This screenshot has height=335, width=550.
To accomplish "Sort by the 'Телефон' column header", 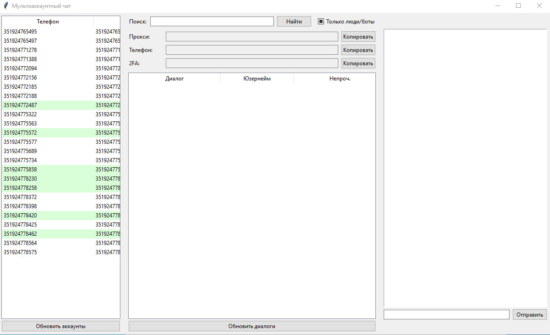I will (x=48, y=22).
